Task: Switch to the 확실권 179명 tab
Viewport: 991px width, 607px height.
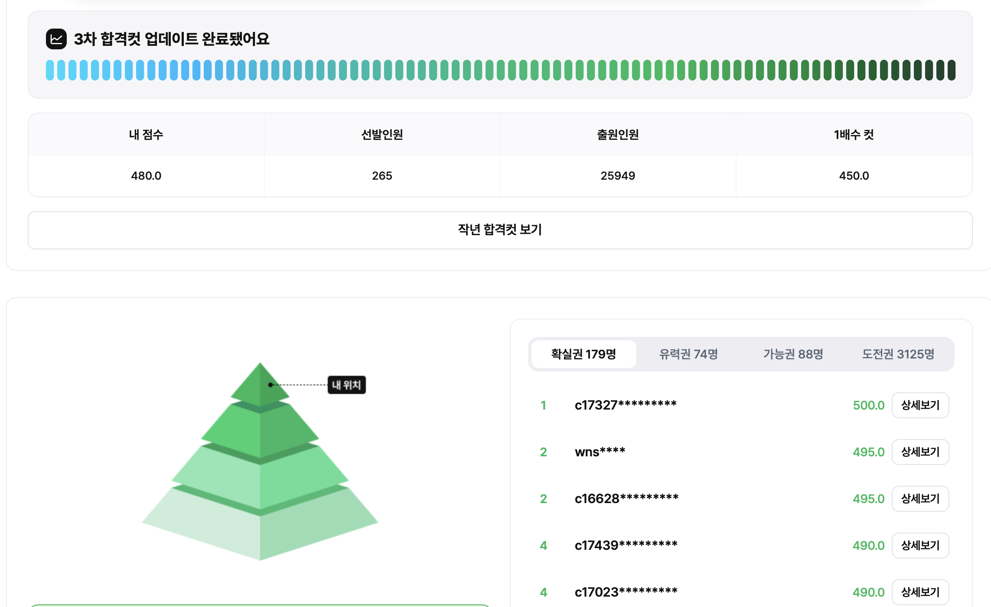Action: click(x=584, y=354)
